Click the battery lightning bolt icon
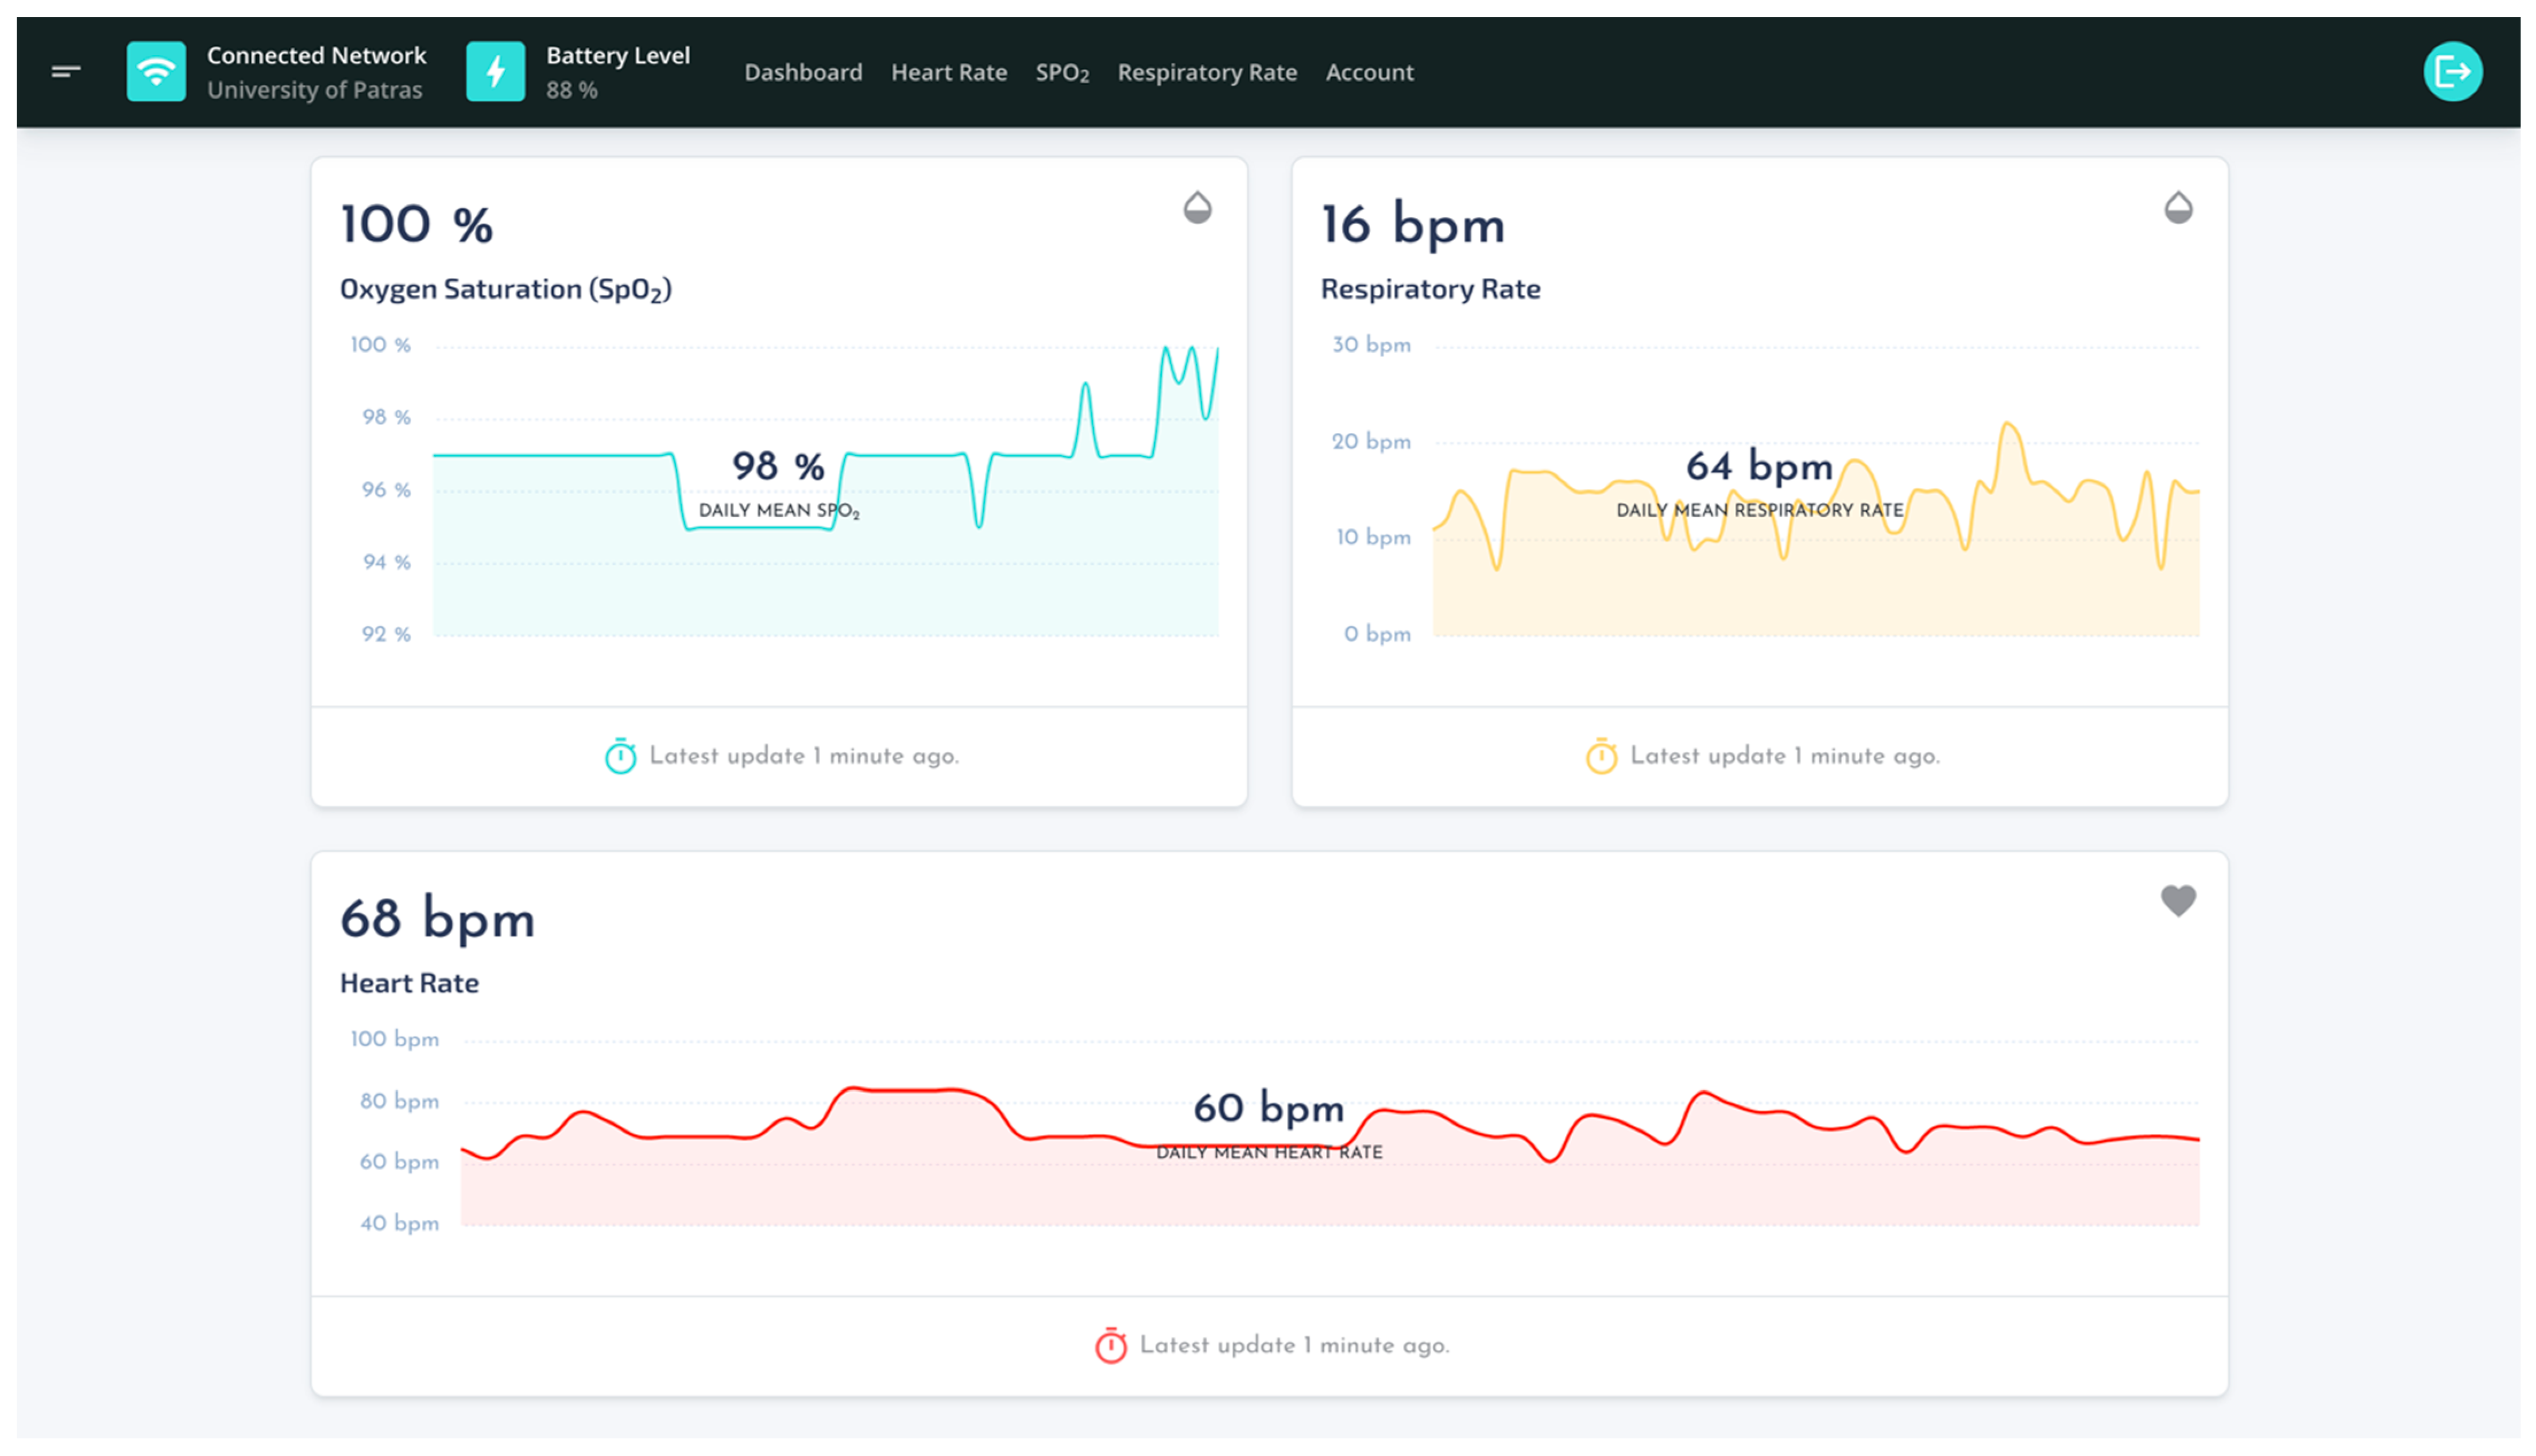Image resolution: width=2536 pixels, height=1456 pixels. tap(495, 71)
